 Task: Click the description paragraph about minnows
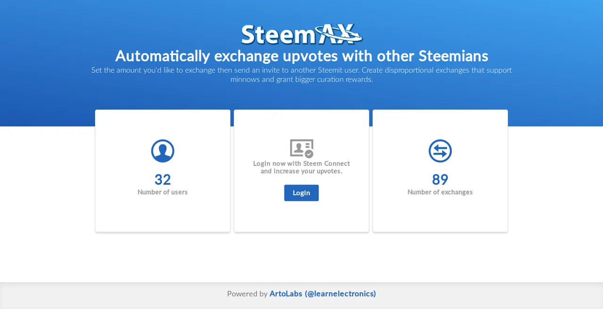(301, 75)
